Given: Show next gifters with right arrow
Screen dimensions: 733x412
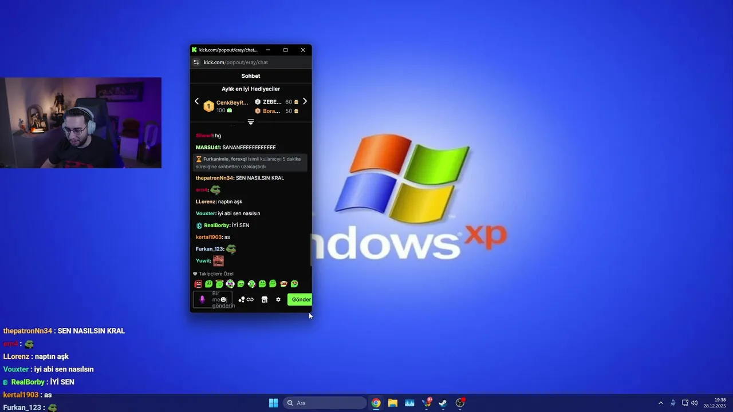Looking at the screenshot, I should point(305,101).
